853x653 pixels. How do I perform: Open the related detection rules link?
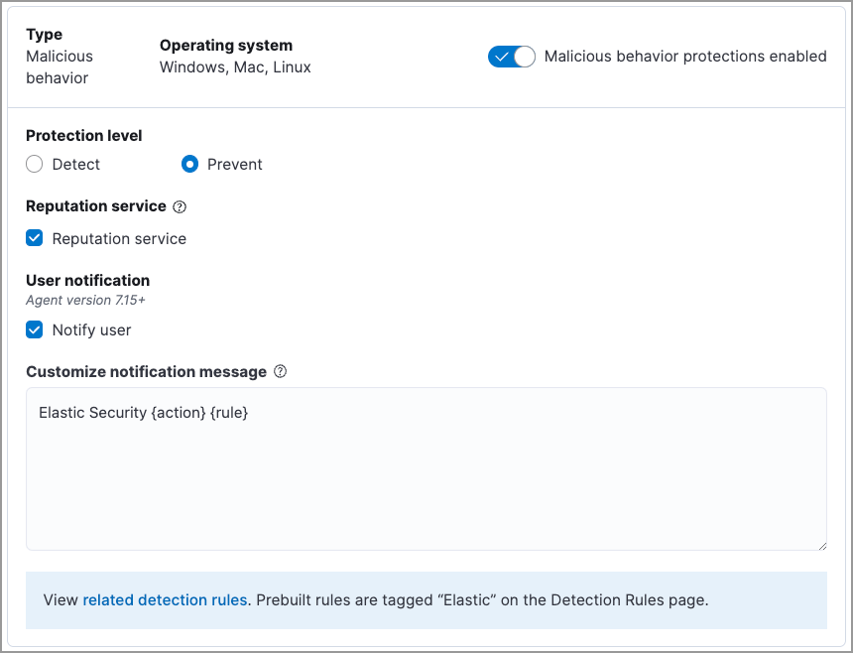[165, 599]
